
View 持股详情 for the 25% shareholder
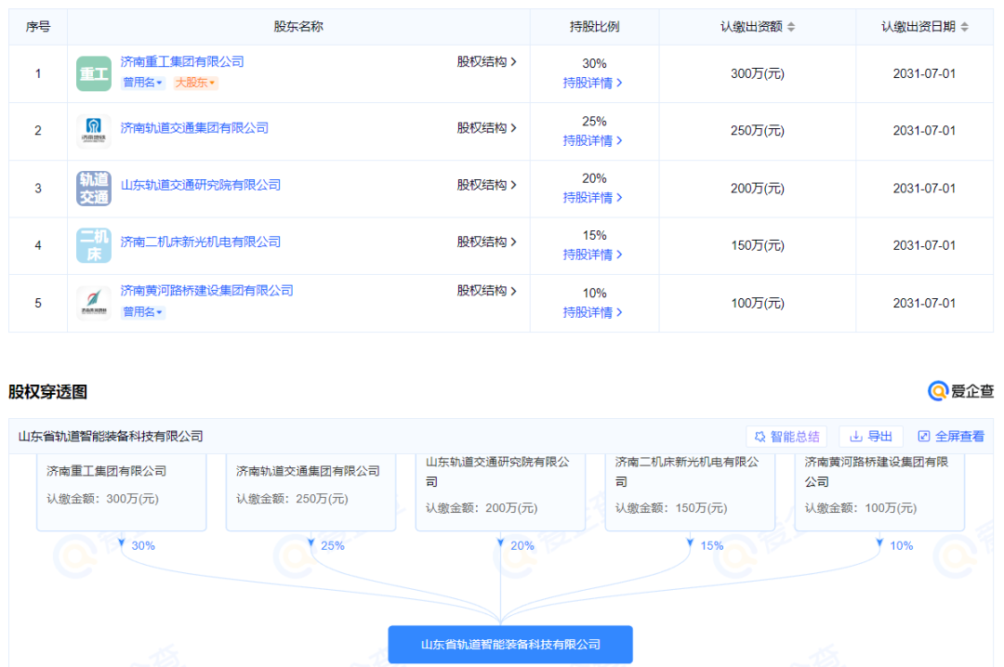593,140
